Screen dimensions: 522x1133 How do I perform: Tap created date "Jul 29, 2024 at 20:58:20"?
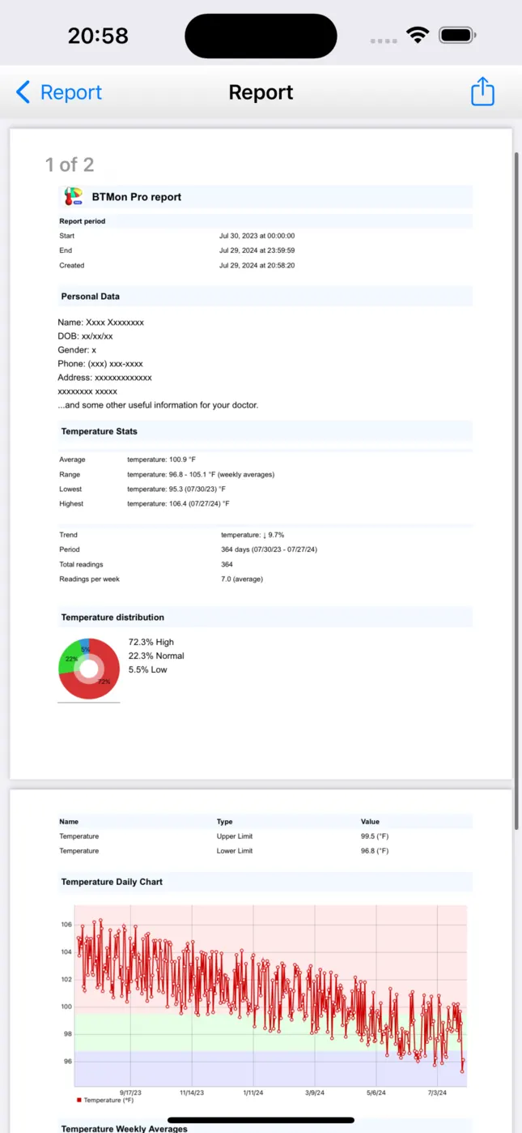tap(257, 265)
